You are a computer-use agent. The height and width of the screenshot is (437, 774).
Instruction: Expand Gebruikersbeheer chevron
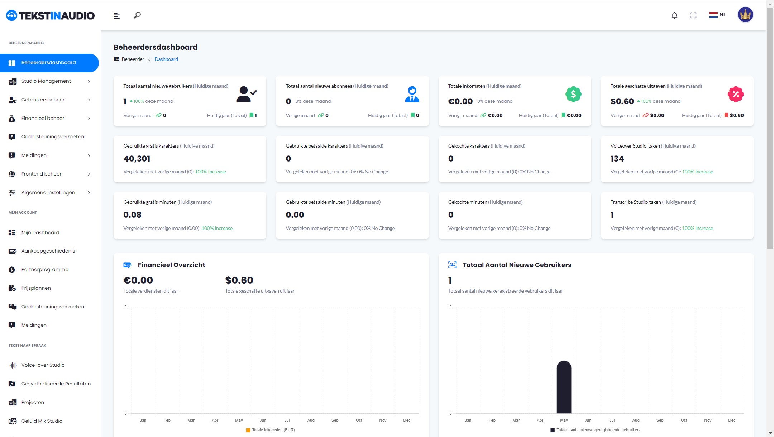click(x=89, y=100)
